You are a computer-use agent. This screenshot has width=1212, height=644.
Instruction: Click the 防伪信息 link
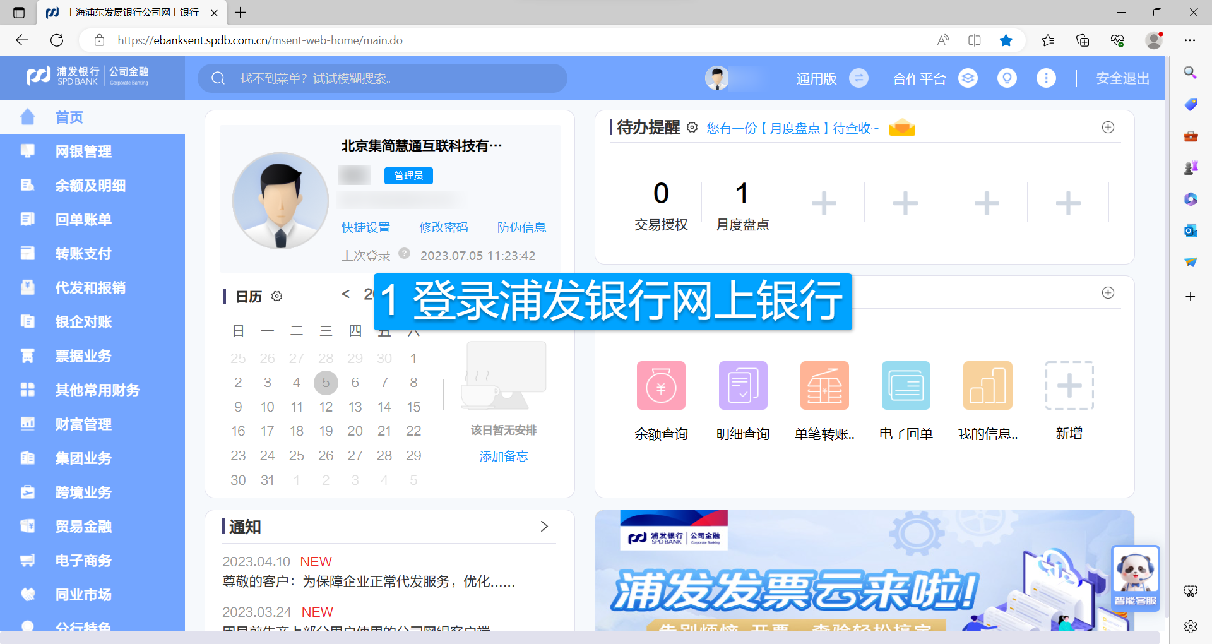click(x=521, y=227)
